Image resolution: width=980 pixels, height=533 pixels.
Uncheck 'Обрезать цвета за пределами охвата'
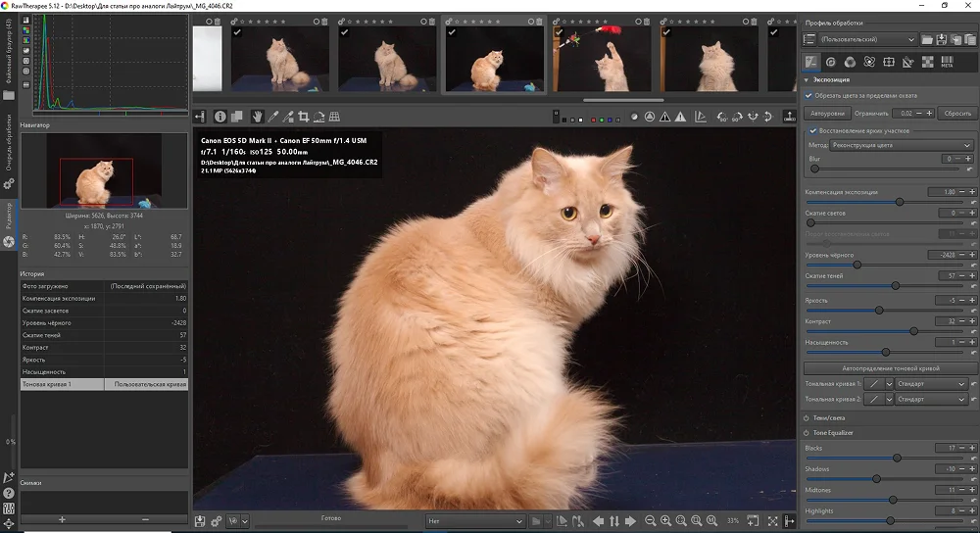(808, 96)
